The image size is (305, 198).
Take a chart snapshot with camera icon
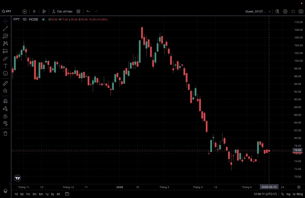pyautogui.click(x=301, y=11)
